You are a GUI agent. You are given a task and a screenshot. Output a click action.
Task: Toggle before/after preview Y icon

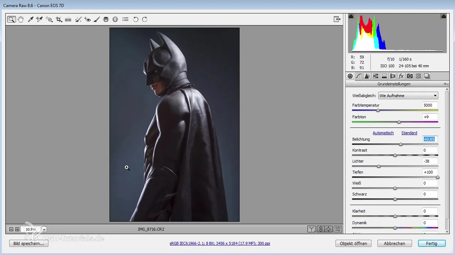311,229
